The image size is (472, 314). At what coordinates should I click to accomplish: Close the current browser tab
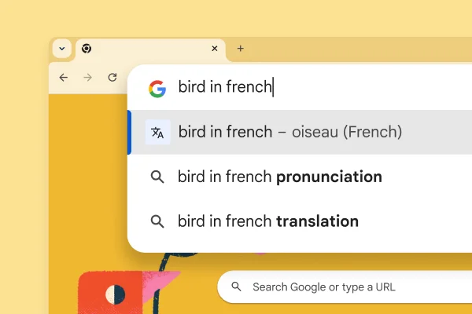click(215, 49)
